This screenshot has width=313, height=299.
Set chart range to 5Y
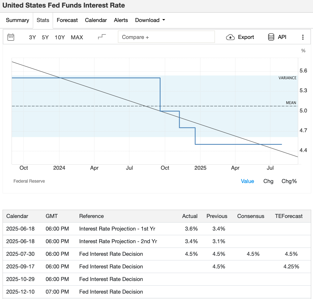[x=45, y=37]
